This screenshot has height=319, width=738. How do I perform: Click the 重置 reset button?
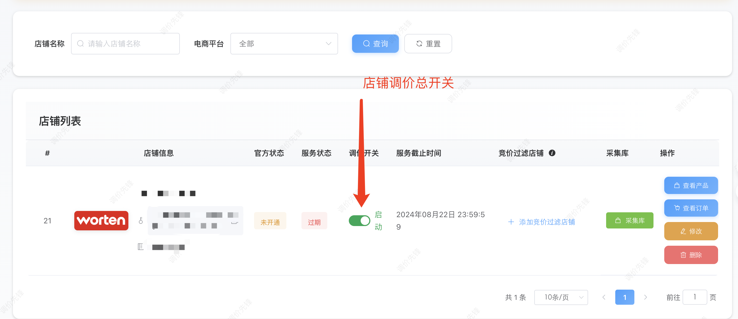point(428,44)
